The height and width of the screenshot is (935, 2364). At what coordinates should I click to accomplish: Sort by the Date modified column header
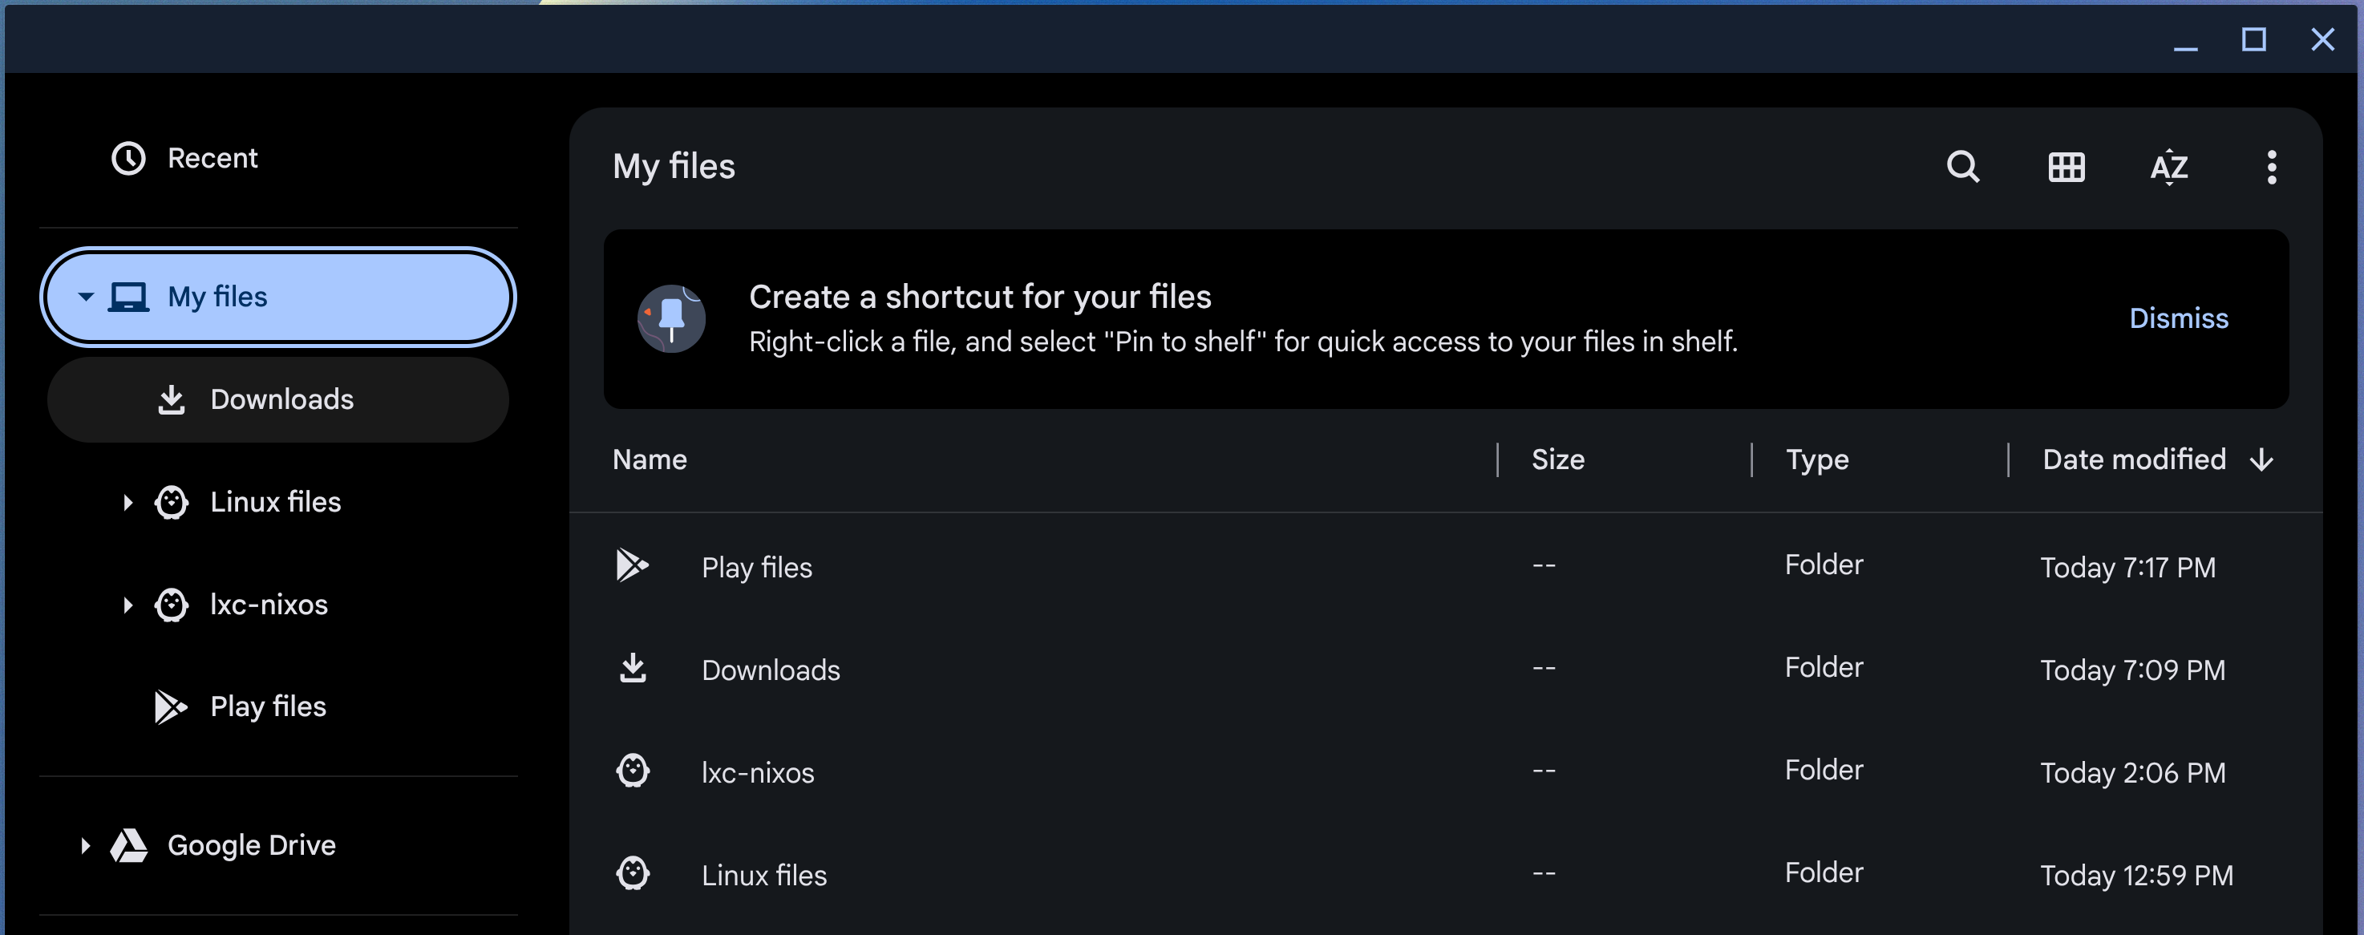(x=2134, y=459)
